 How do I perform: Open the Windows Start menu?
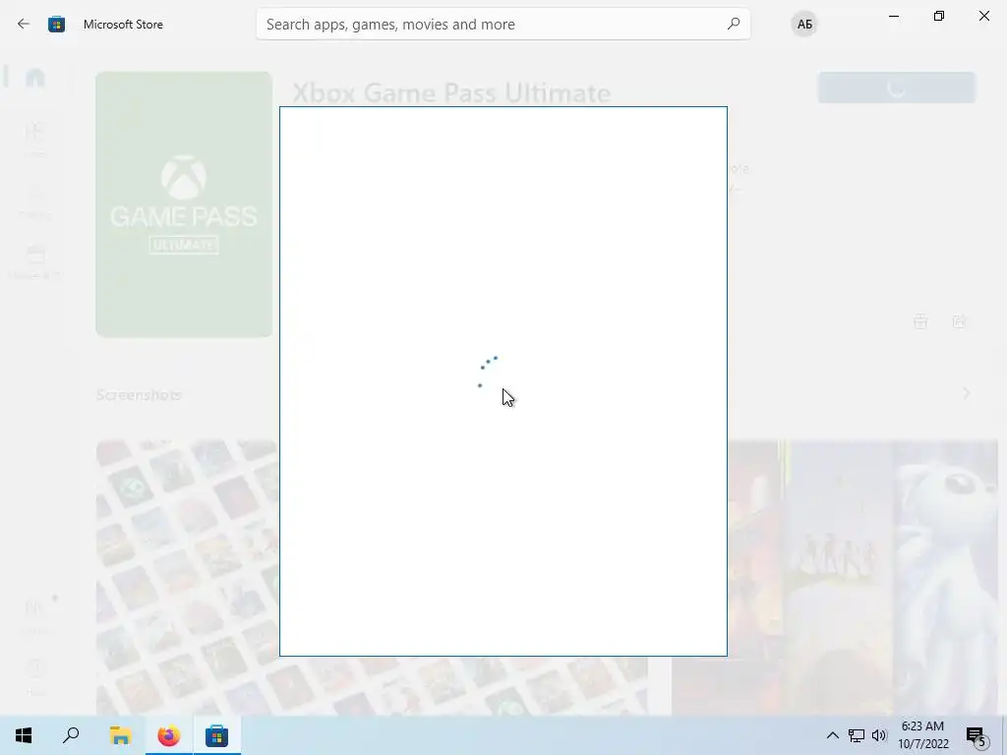[x=24, y=735]
